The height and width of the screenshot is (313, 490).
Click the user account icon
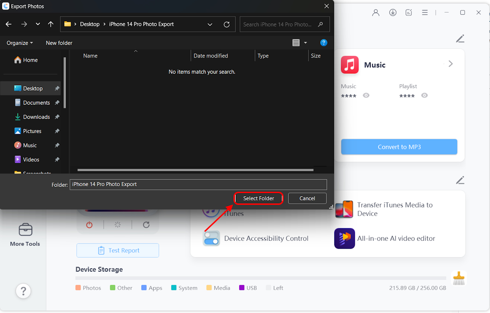pos(376,13)
